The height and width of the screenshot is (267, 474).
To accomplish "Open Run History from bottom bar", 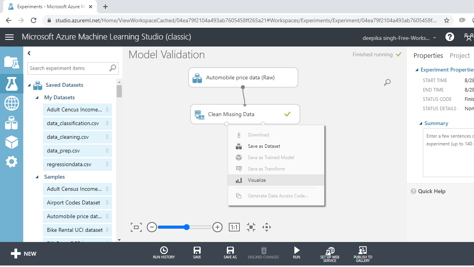I will click(x=164, y=253).
